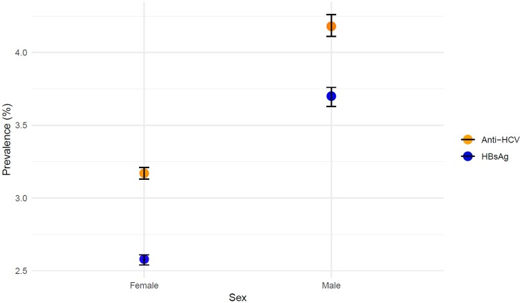Click the Female x-axis tick label
The height and width of the screenshot is (303, 522).
pos(144,284)
